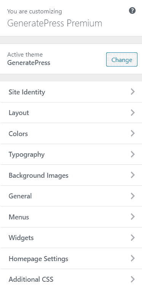
Task: Click the Widgets chevron arrow
Action: click(x=133, y=237)
